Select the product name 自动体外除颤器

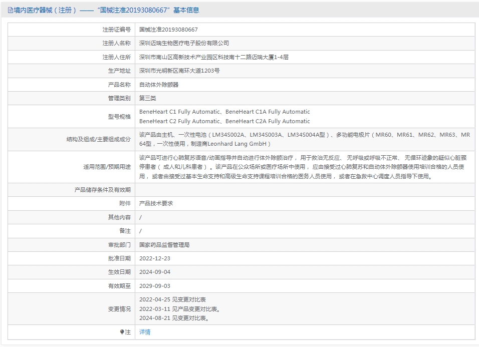159,85
